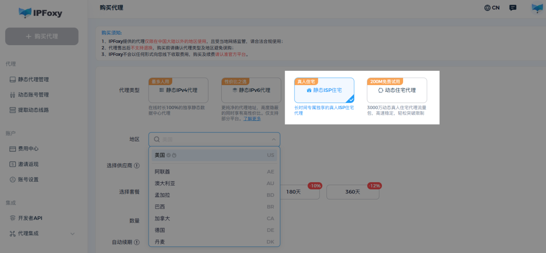Click the -10% discount badge
The height and width of the screenshot is (253, 546).
click(x=315, y=186)
